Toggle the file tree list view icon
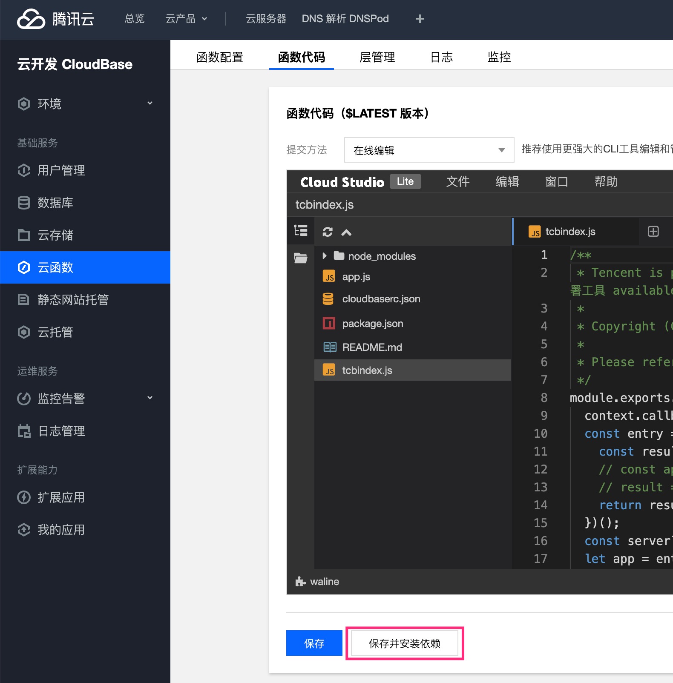The image size is (673, 683). [301, 230]
